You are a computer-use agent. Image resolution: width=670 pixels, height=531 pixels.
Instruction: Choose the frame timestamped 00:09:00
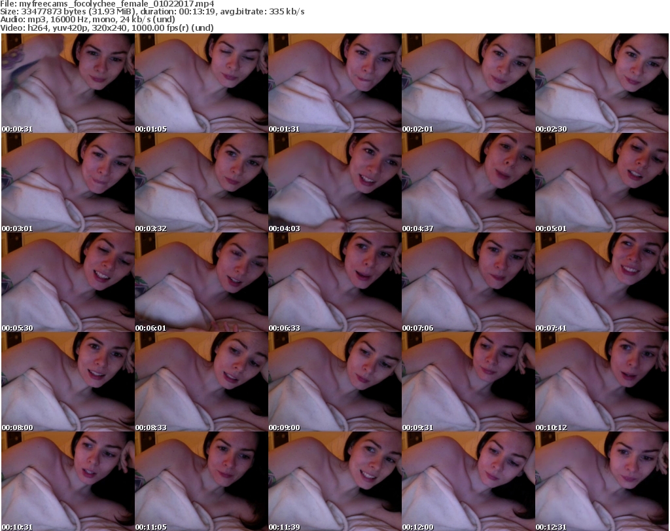[x=335, y=382]
